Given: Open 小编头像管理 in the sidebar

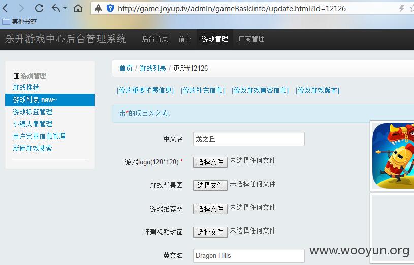Looking at the screenshot, I should 33,124.
